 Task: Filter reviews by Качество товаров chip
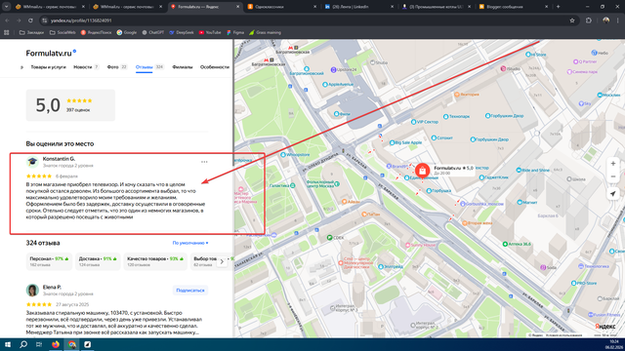(155, 261)
